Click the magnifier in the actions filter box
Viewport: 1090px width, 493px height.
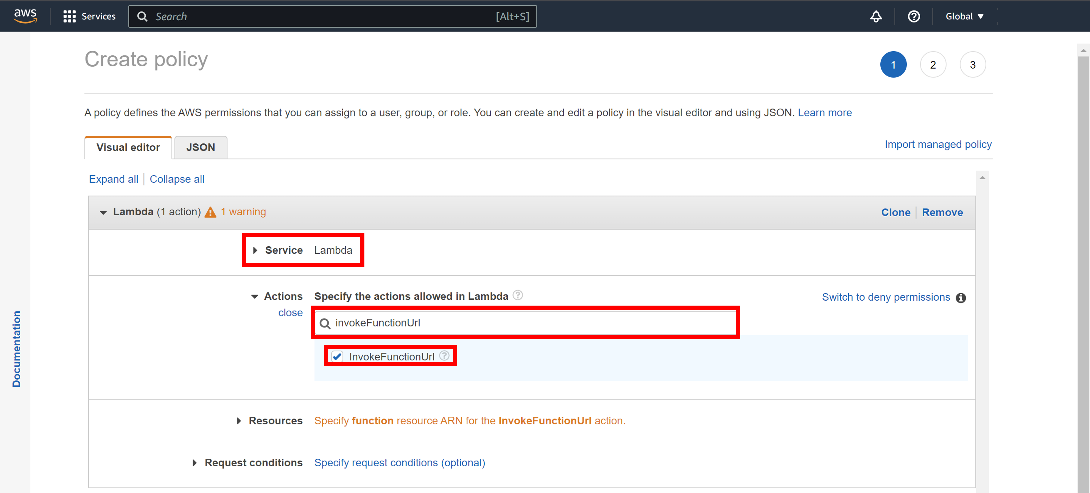(x=324, y=323)
